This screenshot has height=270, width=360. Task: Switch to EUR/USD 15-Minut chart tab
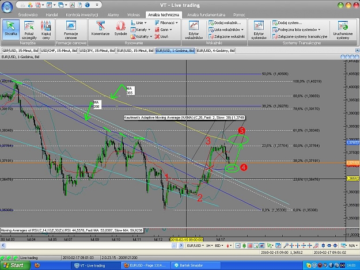point(135,51)
